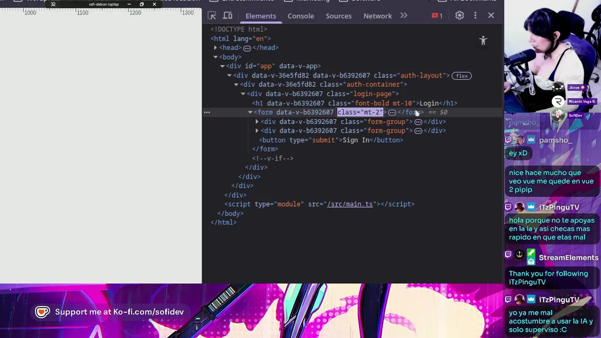Click StreamElements username in chat
Screen dimensions: 601x338
coord(569,258)
